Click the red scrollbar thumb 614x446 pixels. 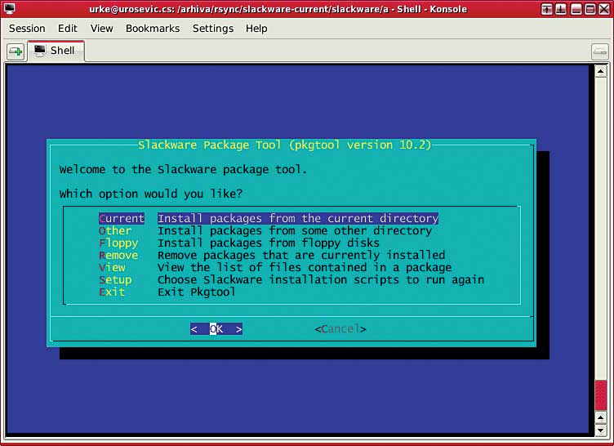pyautogui.click(x=600, y=395)
